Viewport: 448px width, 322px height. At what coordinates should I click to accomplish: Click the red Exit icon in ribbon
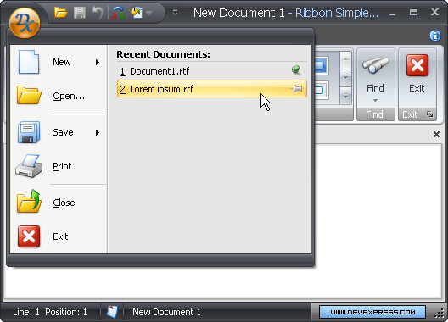coord(417,65)
